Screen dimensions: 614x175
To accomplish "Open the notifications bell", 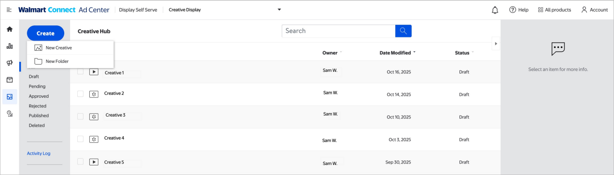I will click(495, 10).
